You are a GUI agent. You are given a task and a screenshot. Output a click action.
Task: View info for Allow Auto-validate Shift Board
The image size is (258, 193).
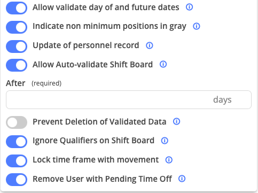[163, 64]
